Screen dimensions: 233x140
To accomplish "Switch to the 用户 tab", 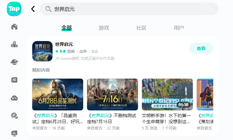I will pyautogui.click(x=179, y=28).
